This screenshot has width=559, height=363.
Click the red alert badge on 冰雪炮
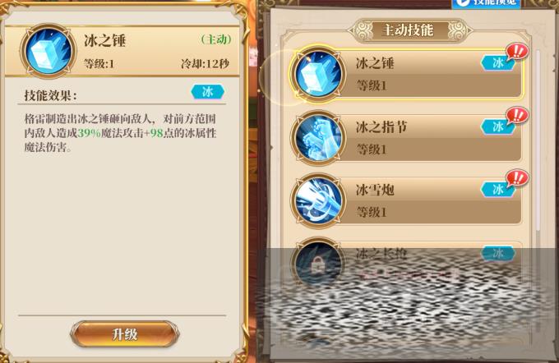(x=516, y=178)
